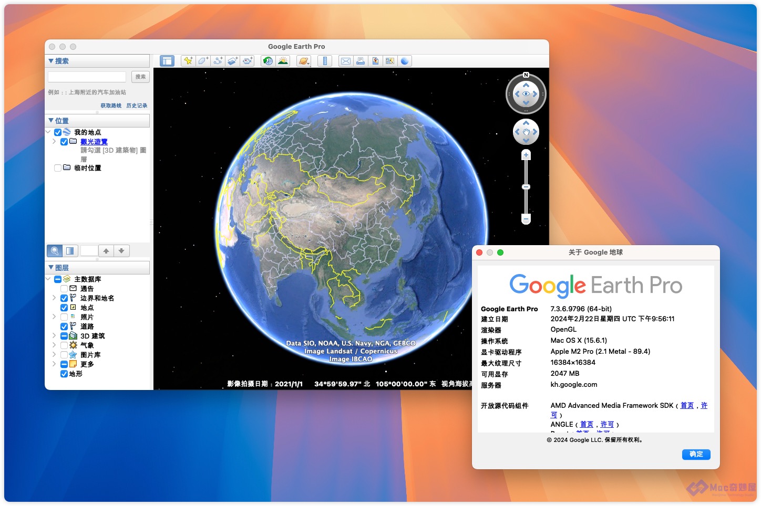The width and height of the screenshot is (761, 506).
Task: Click the 7.3.6.9796 (64-bit) version text
Action: (581, 309)
